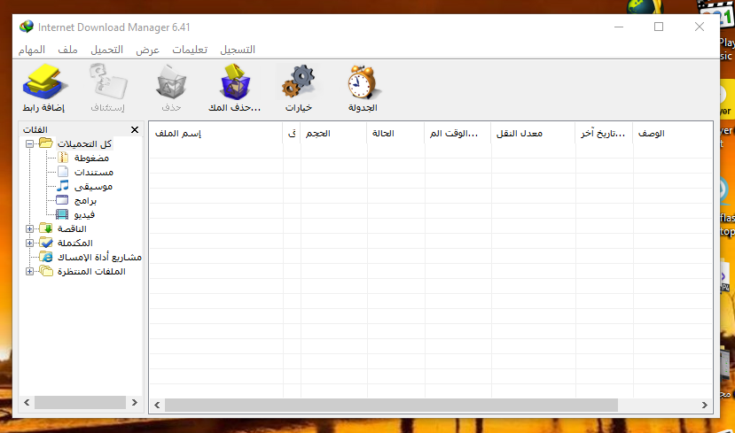Maximize the Internet Download Manager window
Screen dimensions: 735x433
coord(659,27)
